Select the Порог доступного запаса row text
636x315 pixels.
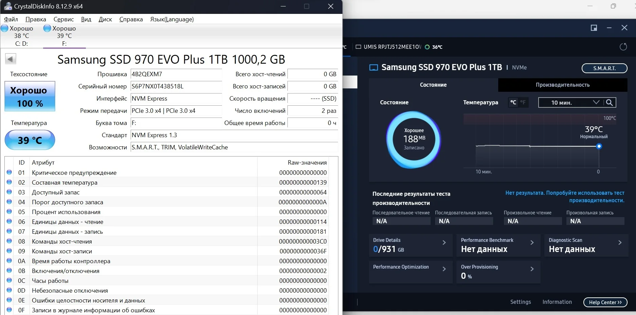click(x=68, y=202)
